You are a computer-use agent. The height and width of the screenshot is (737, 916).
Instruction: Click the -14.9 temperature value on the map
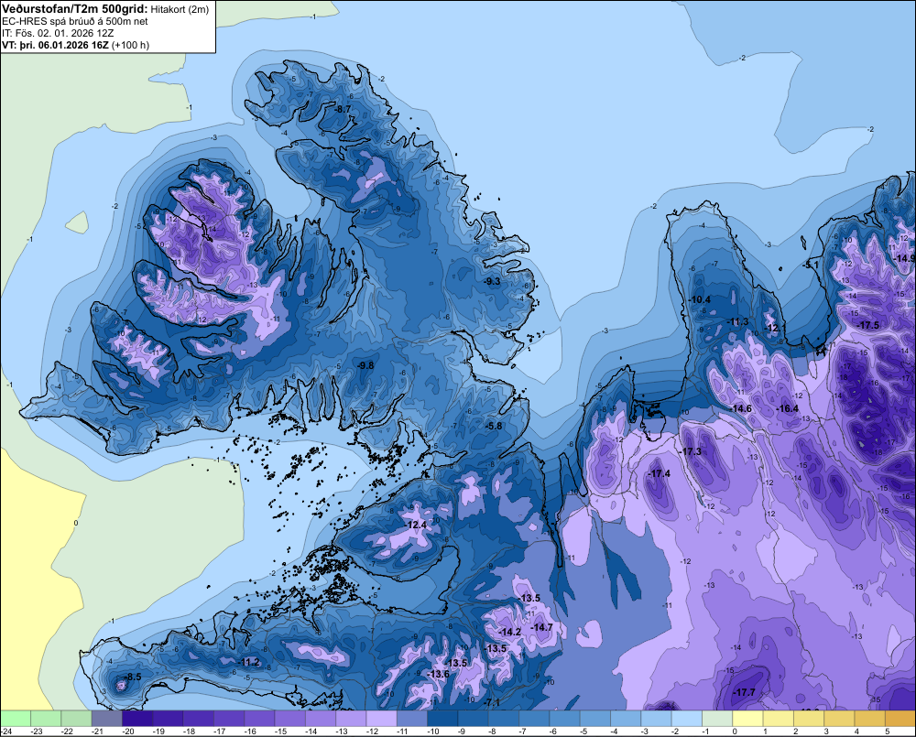pos(906,259)
